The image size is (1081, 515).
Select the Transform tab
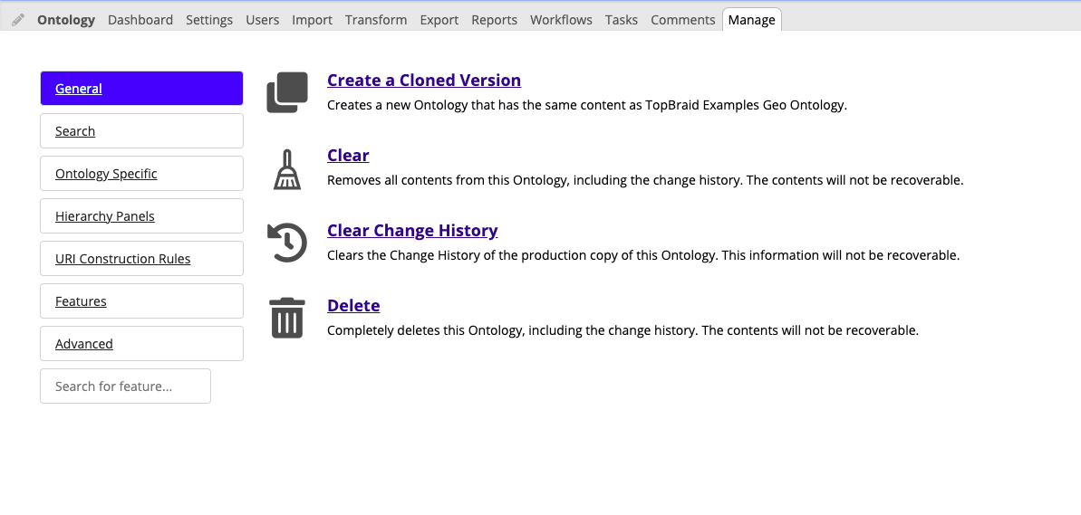pos(376,20)
